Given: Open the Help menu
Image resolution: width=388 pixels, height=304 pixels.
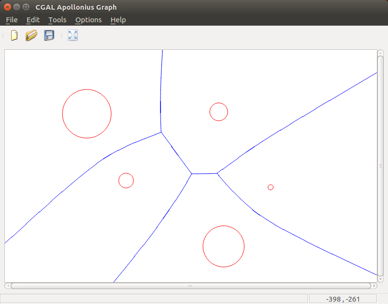Looking at the screenshot, I should tap(118, 20).
